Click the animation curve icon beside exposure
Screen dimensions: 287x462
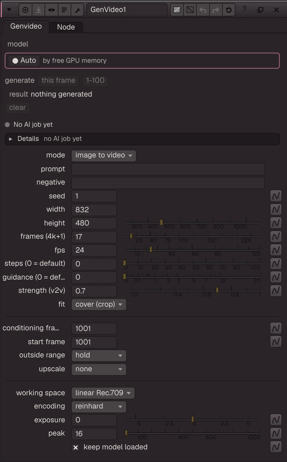click(276, 420)
